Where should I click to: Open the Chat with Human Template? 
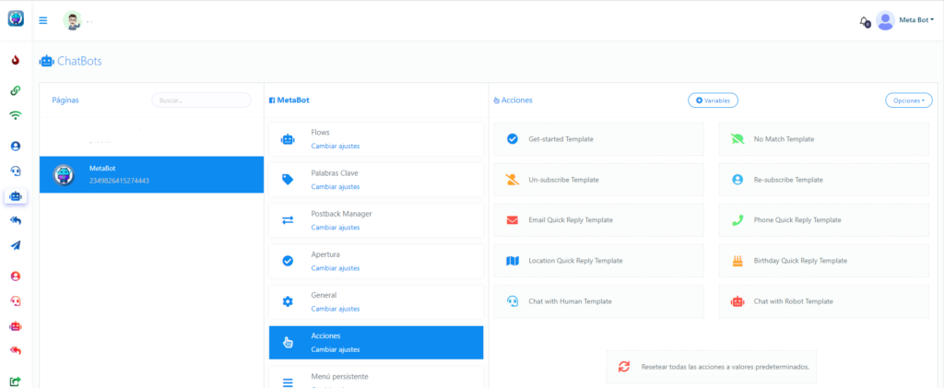point(598,301)
